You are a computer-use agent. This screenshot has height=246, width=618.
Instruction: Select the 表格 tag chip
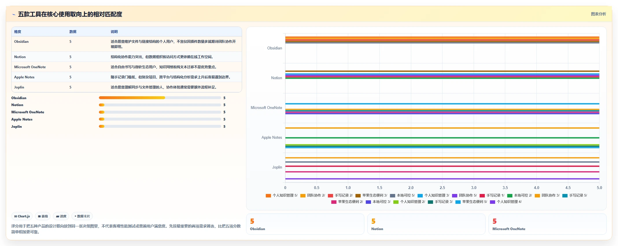(43, 216)
